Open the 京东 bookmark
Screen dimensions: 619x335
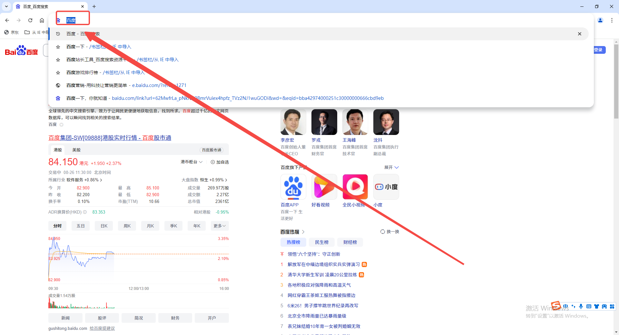coord(11,32)
